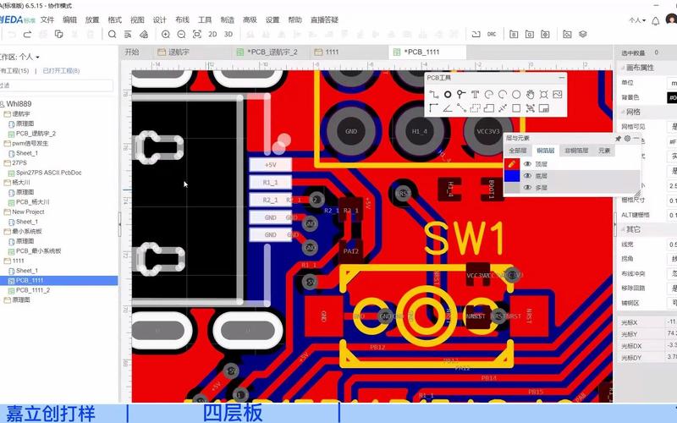
Task: Switch to 2D view
Action: tap(212, 34)
